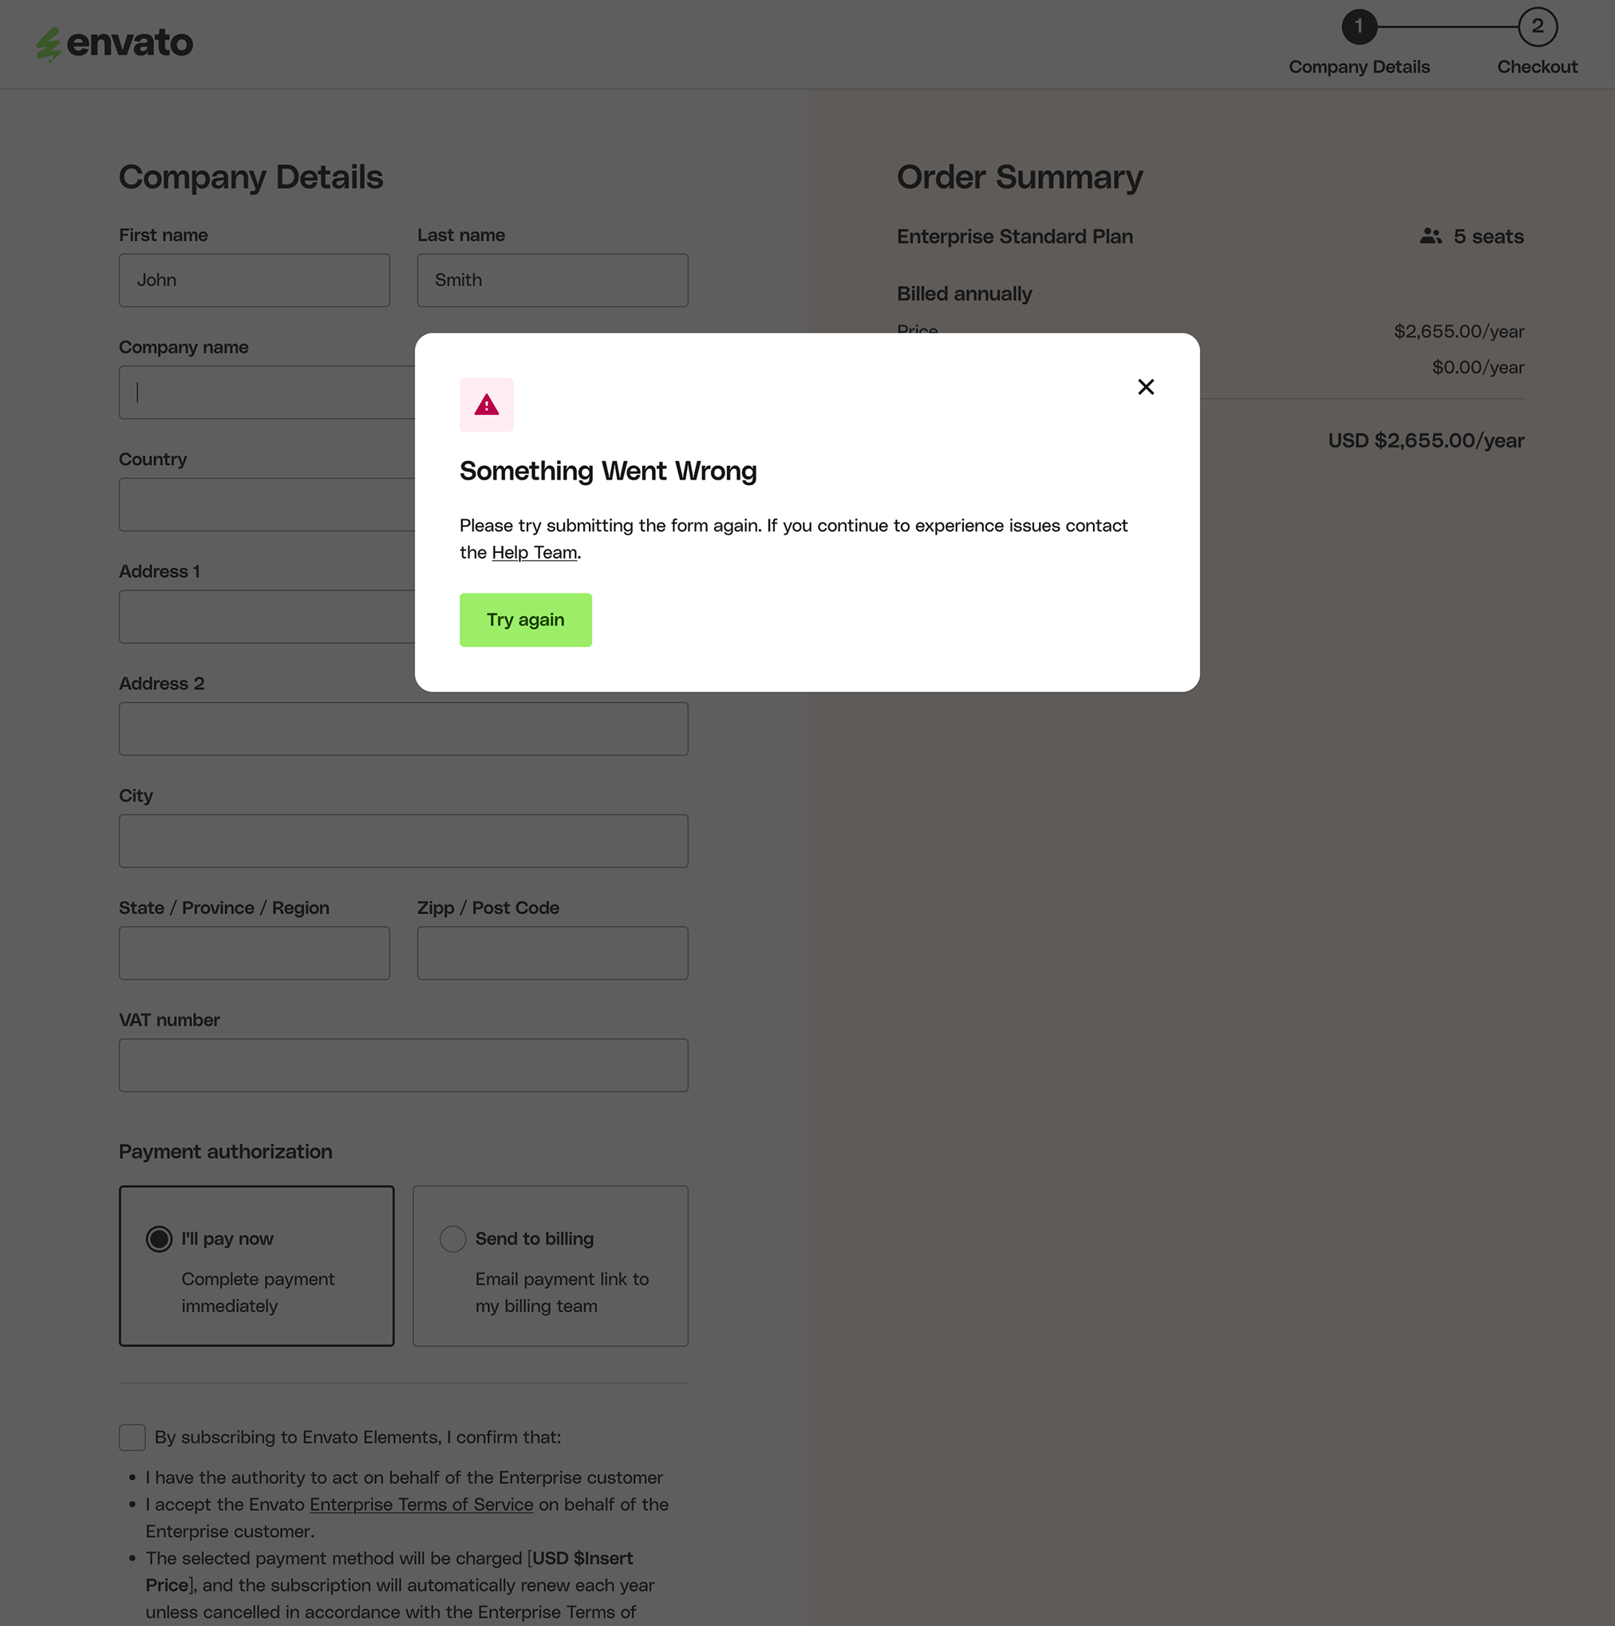Focus the Address 2 input
The image size is (1615, 1626).
[x=403, y=729]
